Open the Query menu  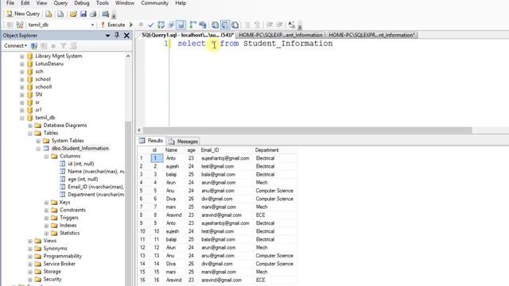click(60, 3)
